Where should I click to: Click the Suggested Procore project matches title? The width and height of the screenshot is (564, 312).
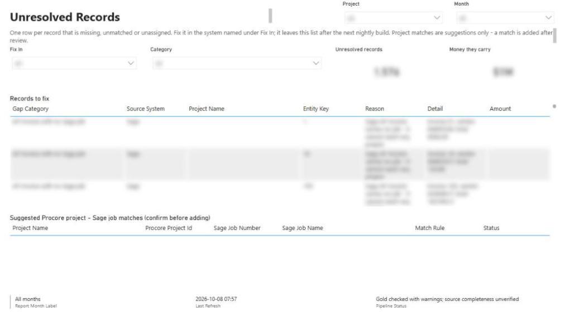(110, 218)
